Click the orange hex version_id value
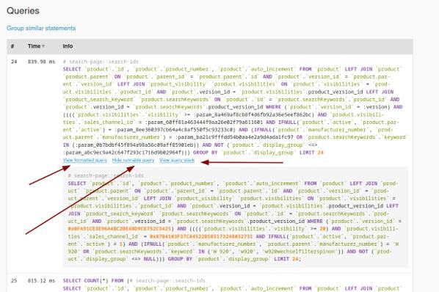Screen dimensions: 439x292 [x=119, y=229]
